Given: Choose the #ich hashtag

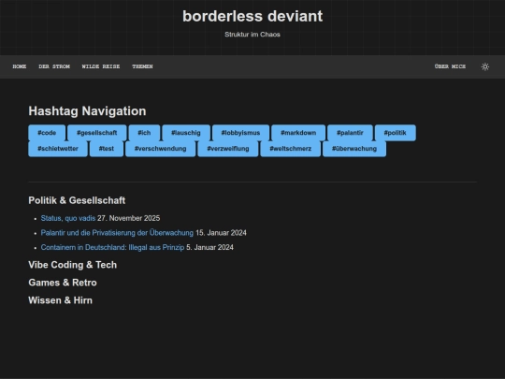Looking at the screenshot, I should pos(144,133).
